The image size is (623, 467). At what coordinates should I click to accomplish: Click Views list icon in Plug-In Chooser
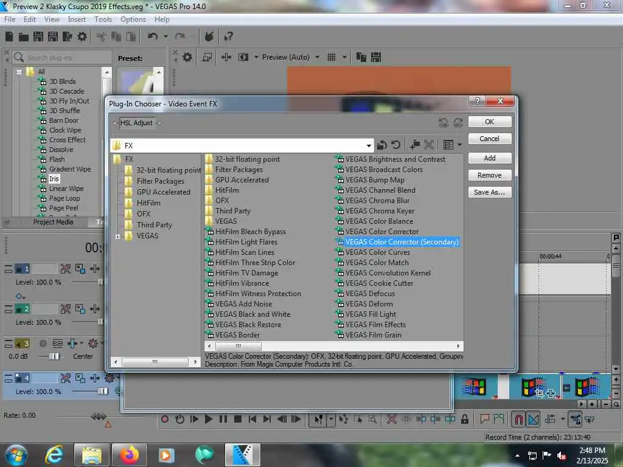448,145
